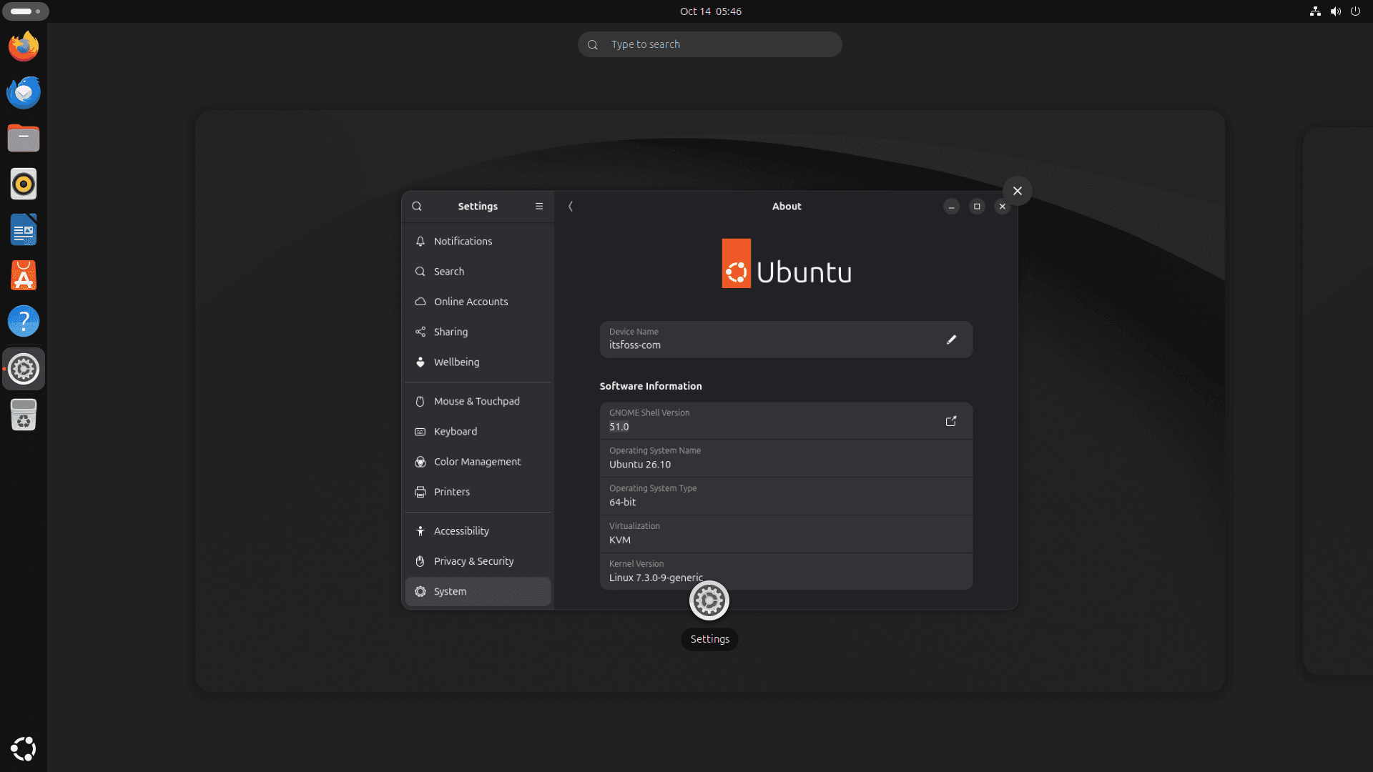Open Online Accounts settings
The height and width of the screenshot is (772, 1373).
click(478, 302)
